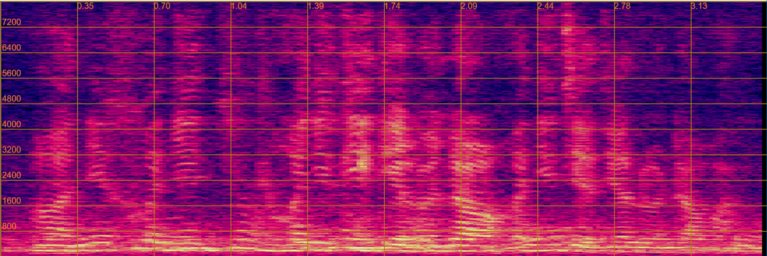Click the 5600 frequency label

pos(11,73)
